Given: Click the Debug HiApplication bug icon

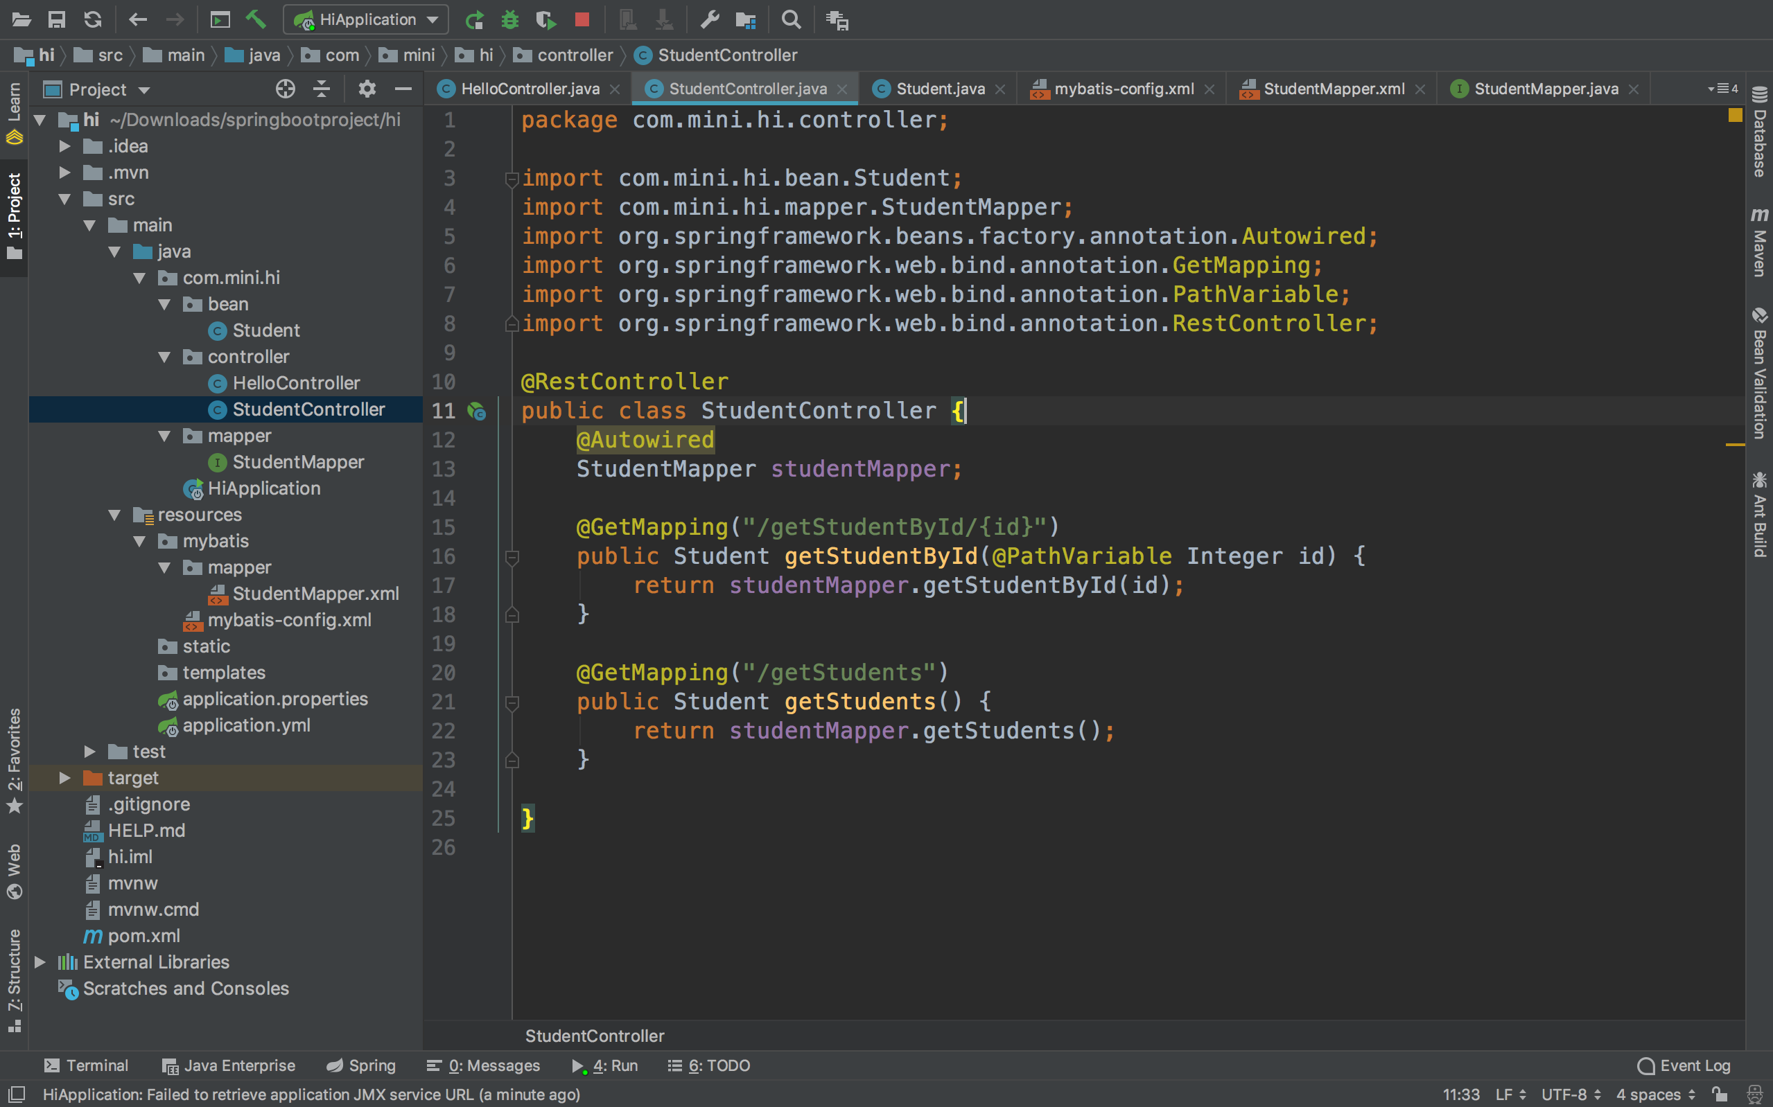Looking at the screenshot, I should 509,20.
